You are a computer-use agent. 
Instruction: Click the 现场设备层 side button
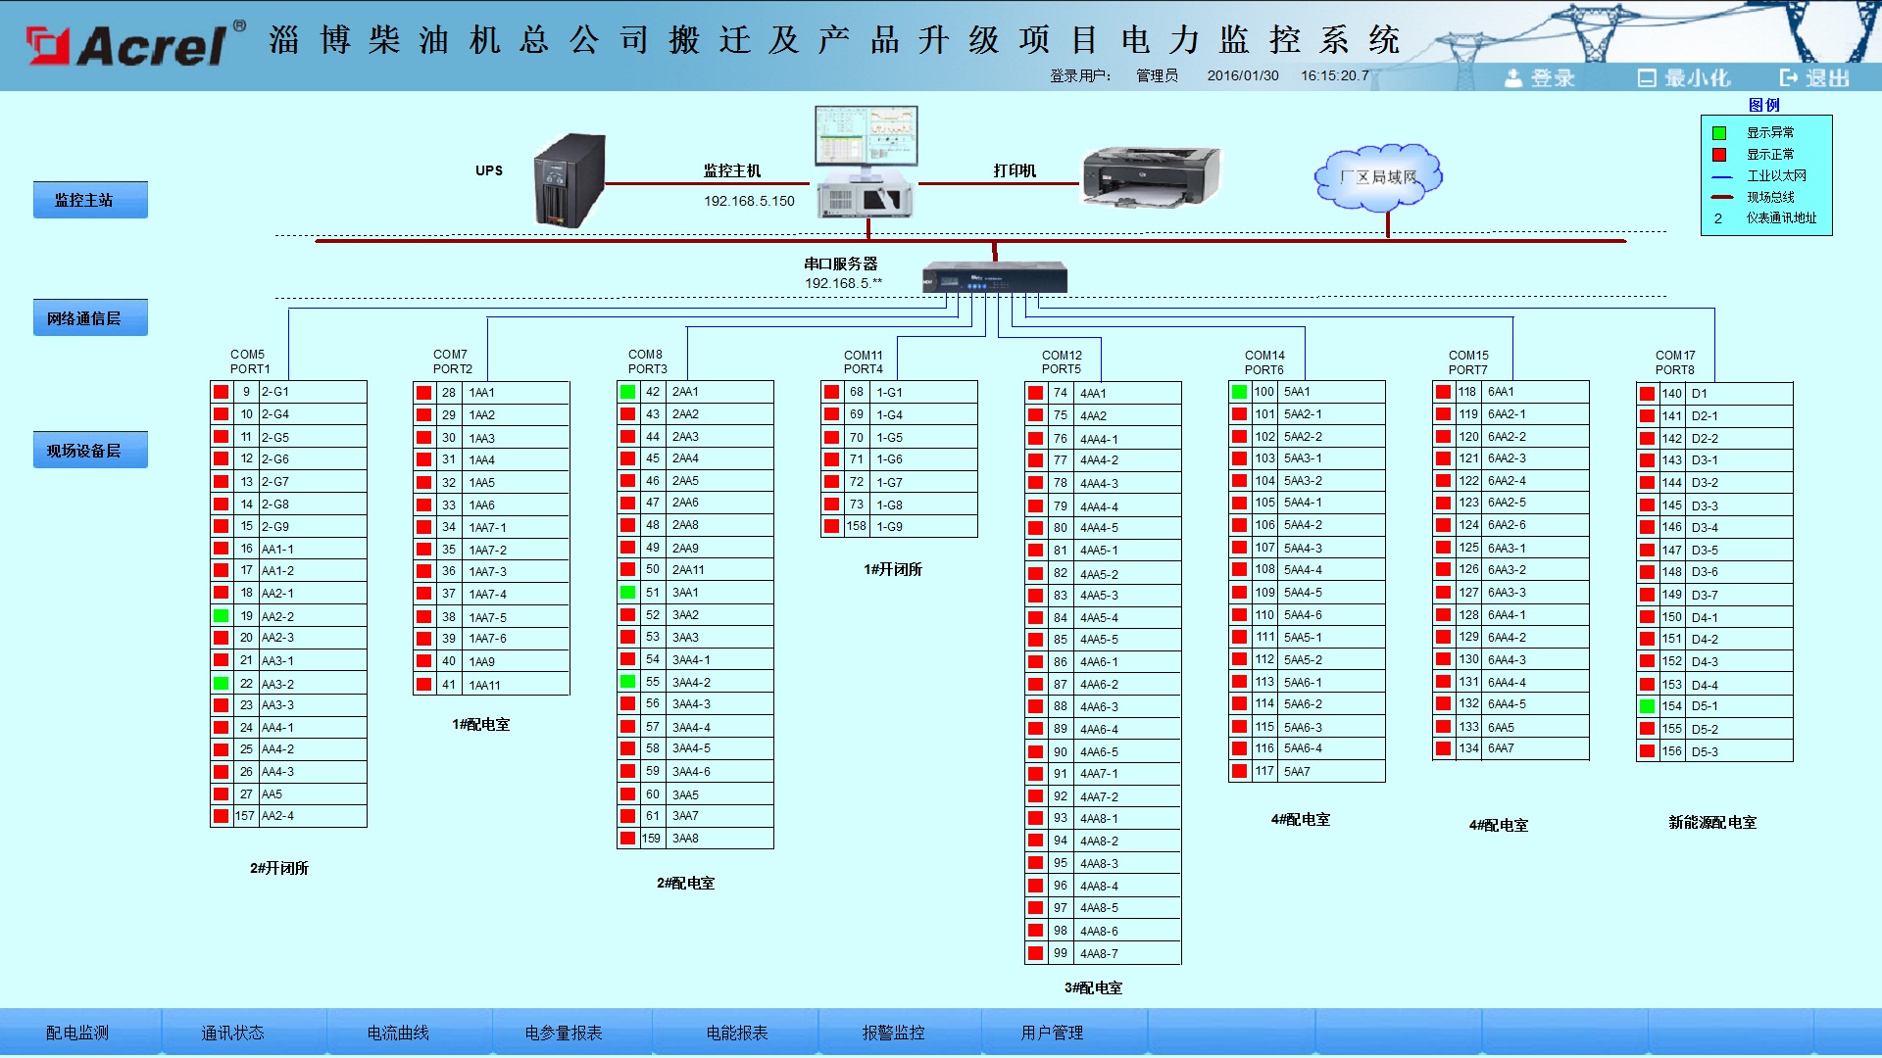[x=90, y=451]
